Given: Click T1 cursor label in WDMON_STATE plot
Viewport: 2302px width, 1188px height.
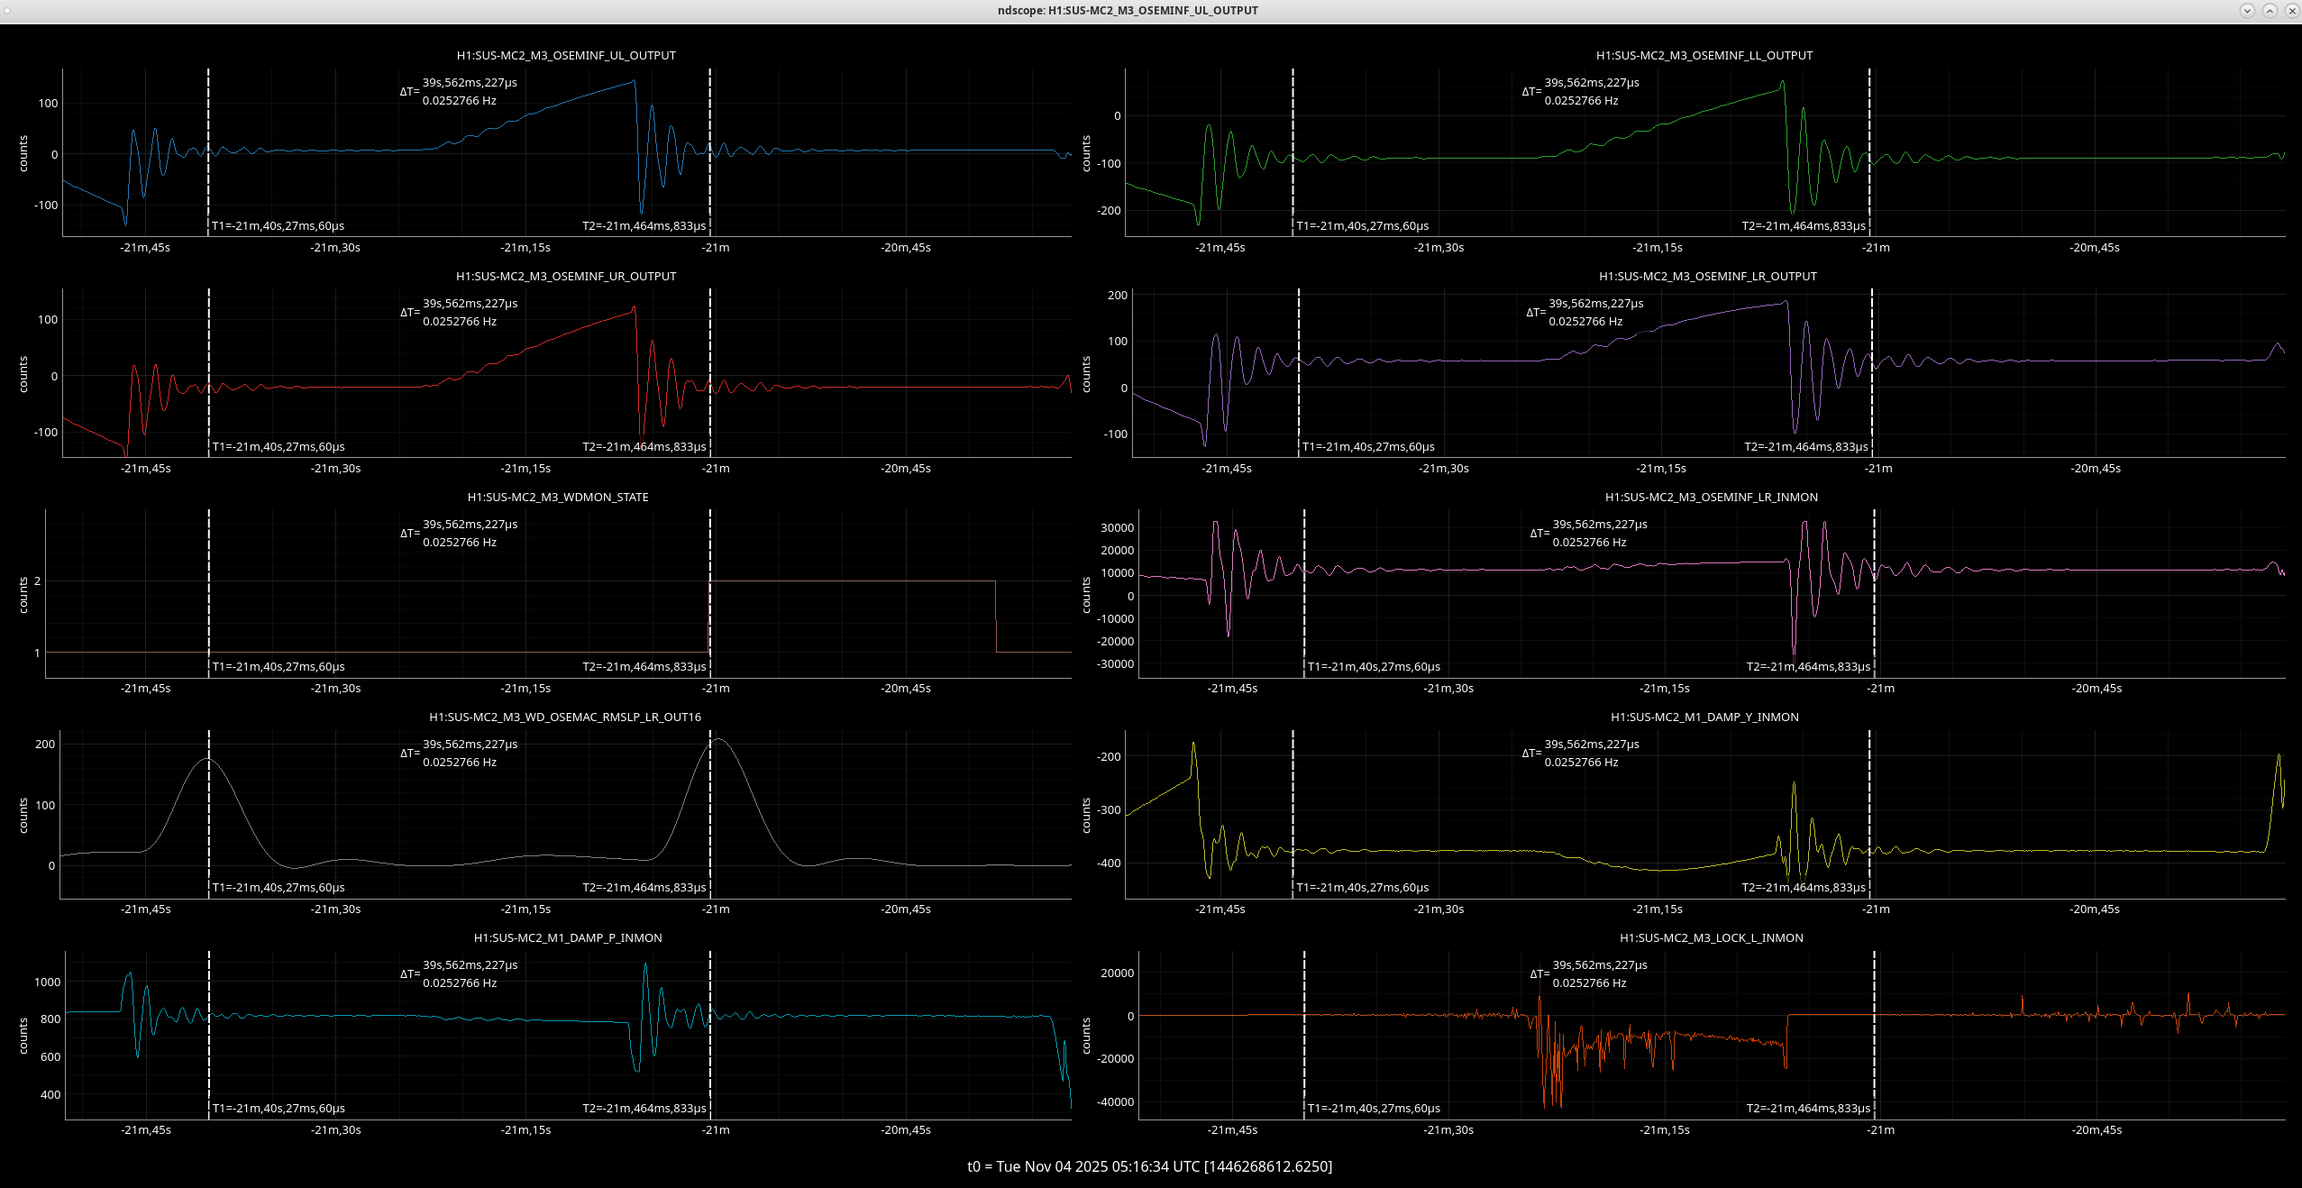Looking at the screenshot, I should pos(279,667).
